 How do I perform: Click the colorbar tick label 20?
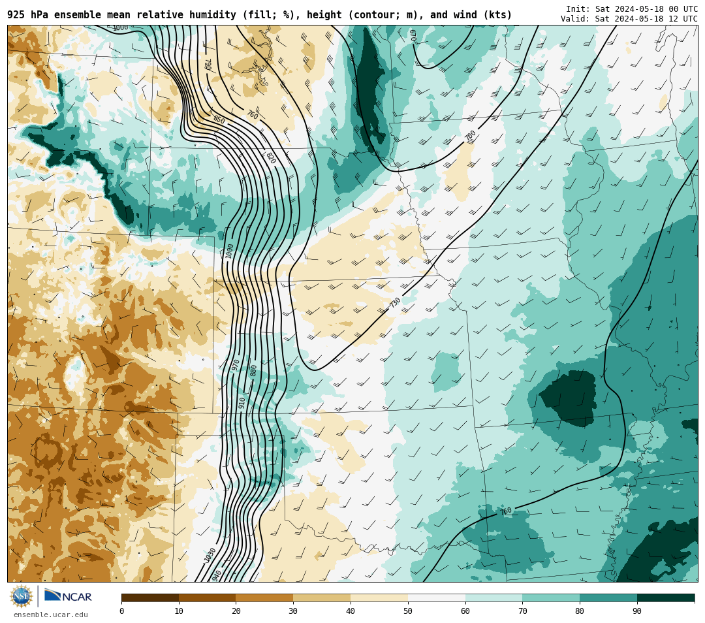(236, 611)
